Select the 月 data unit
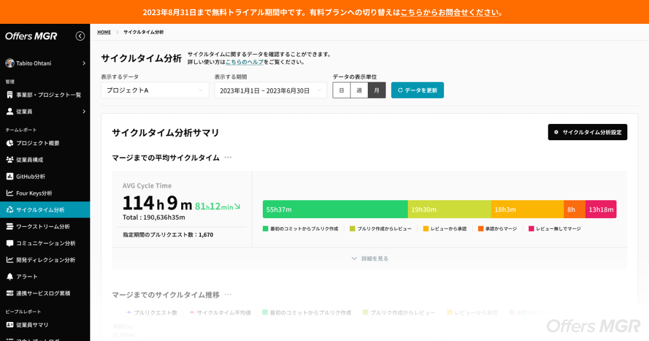The width and height of the screenshot is (649, 341). pos(377,90)
